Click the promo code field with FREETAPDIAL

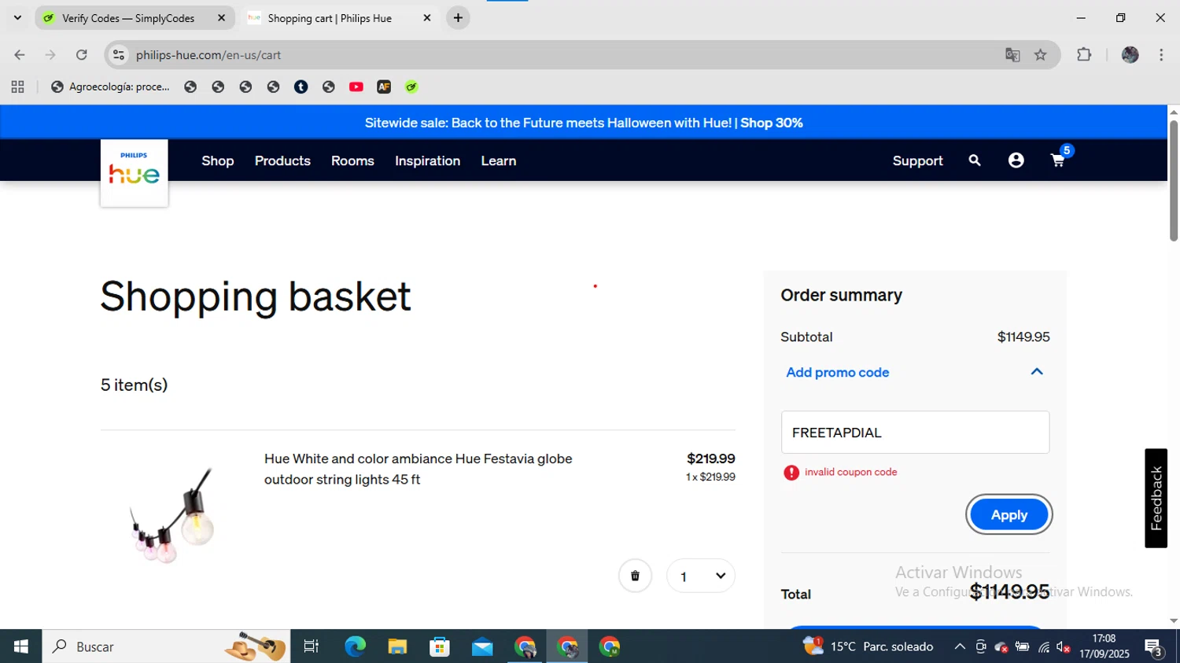click(x=915, y=433)
